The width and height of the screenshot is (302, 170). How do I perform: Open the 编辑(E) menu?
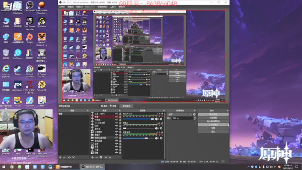(71, 7)
